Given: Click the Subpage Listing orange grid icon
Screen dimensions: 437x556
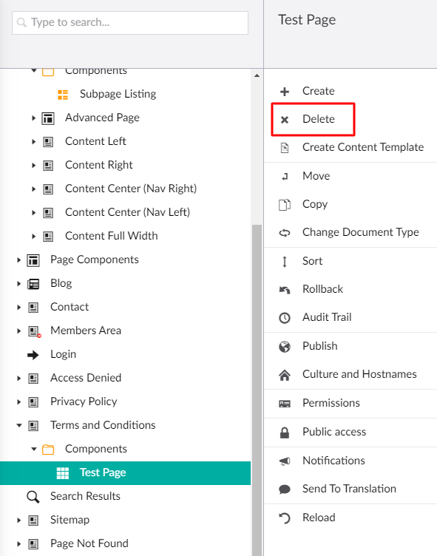Looking at the screenshot, I should tap(63, 95).
